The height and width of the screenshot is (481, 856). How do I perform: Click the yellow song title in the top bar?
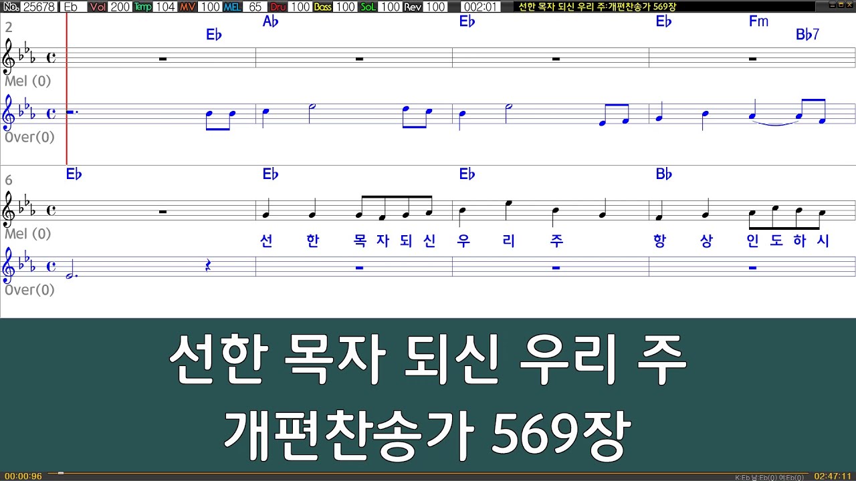coord(598,7)
